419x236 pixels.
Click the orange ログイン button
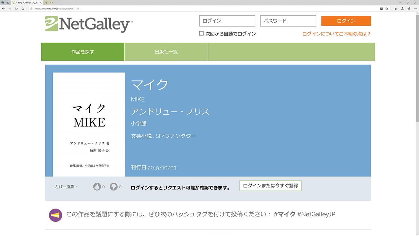coord(346,21)
